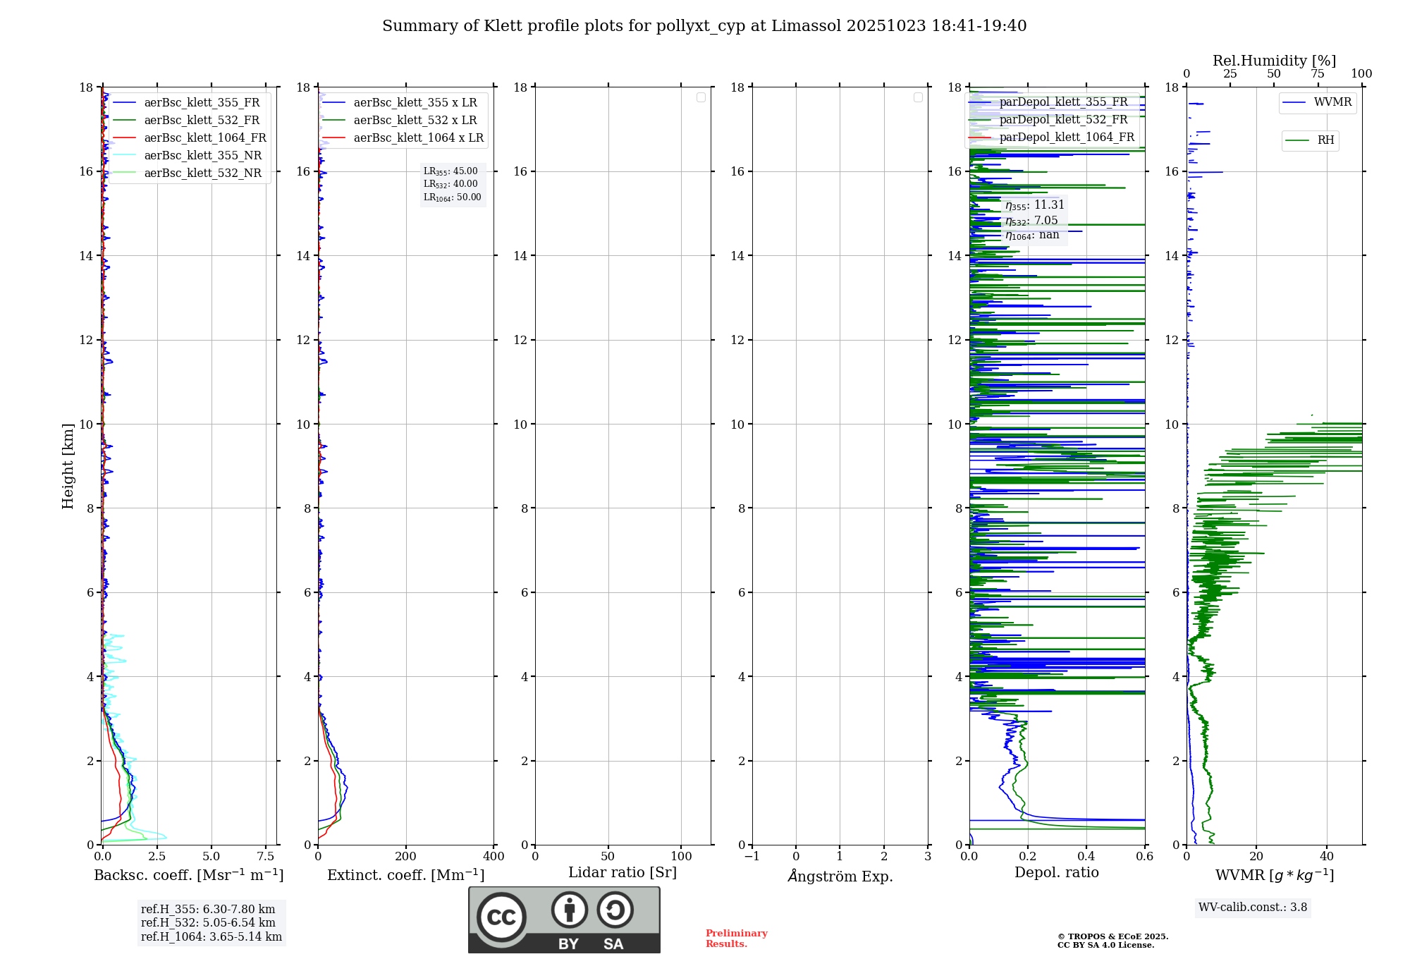Click the ShareAlike SA circular arrow icon
The image size is (1410, 959).
point(615,910)
